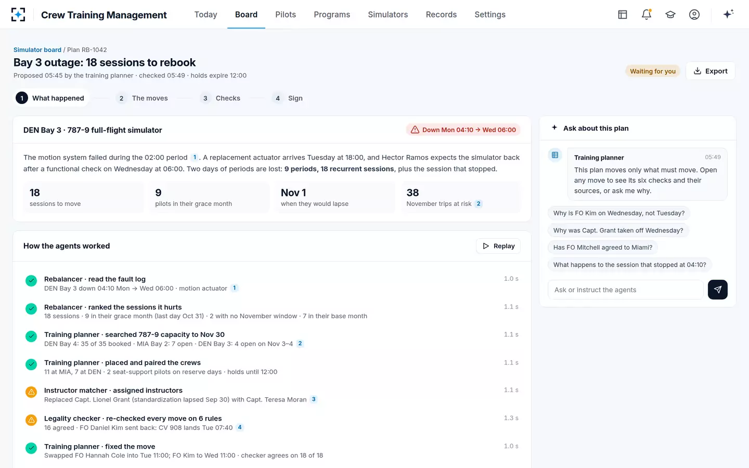749x468 pixels.
Task: Click the 'Down Mon 04:10 → Wed 06:00' alert badge
Action: pyautogui.click(x=463, y=130)
